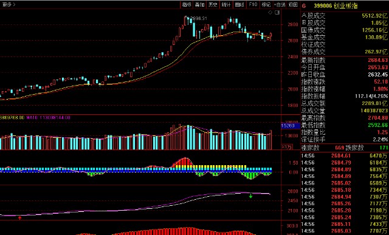389x235 pixels.
Task: Click the 399006 创业板指 title
Action: [x=336, y=6]
